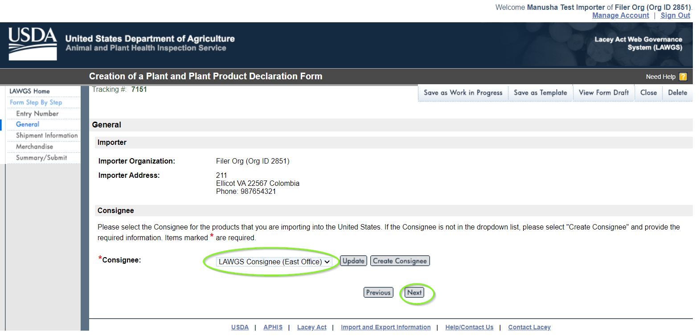
Task: Choose Save as Template
Action: point(540,93)
